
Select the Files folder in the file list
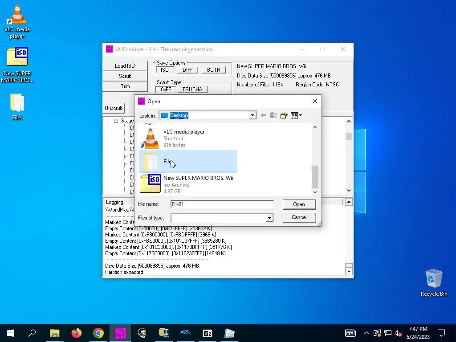[x=187, y=162]
